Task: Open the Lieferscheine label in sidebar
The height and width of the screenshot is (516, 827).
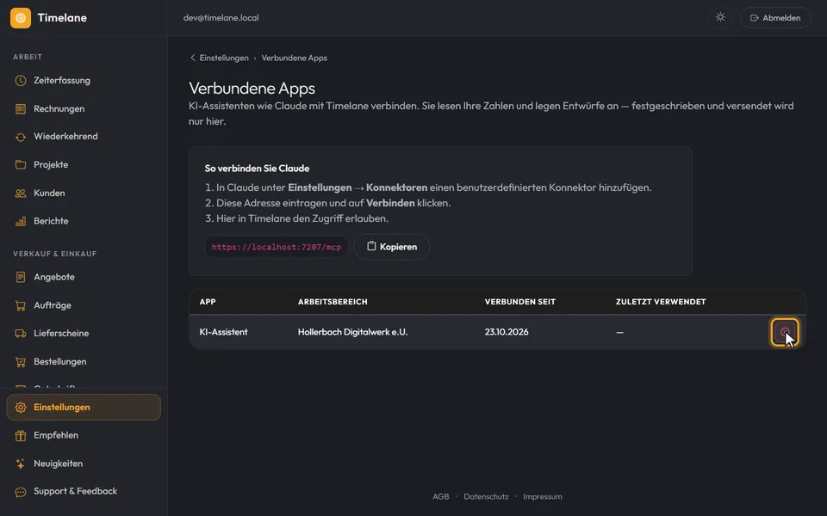Action: pos(61,334)
